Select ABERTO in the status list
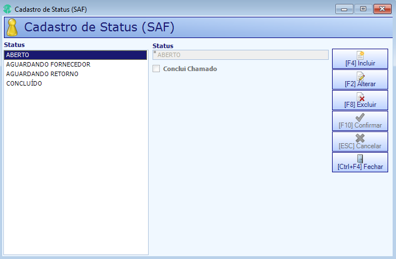Image resolution: width=396 pixels, height=259 pixels. (75, 55)
